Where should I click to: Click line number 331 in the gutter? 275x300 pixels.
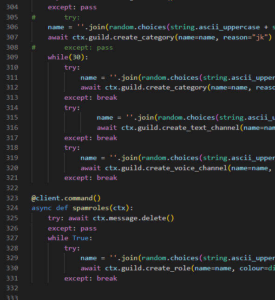[x=12, y=278]
